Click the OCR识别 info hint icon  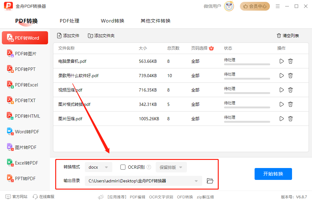tap(149, 167)
